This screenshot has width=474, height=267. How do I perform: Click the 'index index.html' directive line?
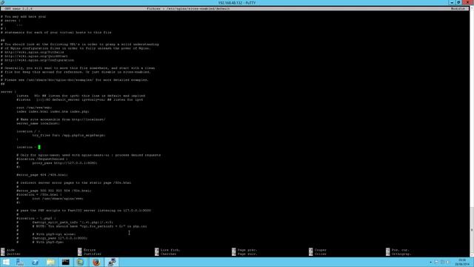tap(53, 111)
